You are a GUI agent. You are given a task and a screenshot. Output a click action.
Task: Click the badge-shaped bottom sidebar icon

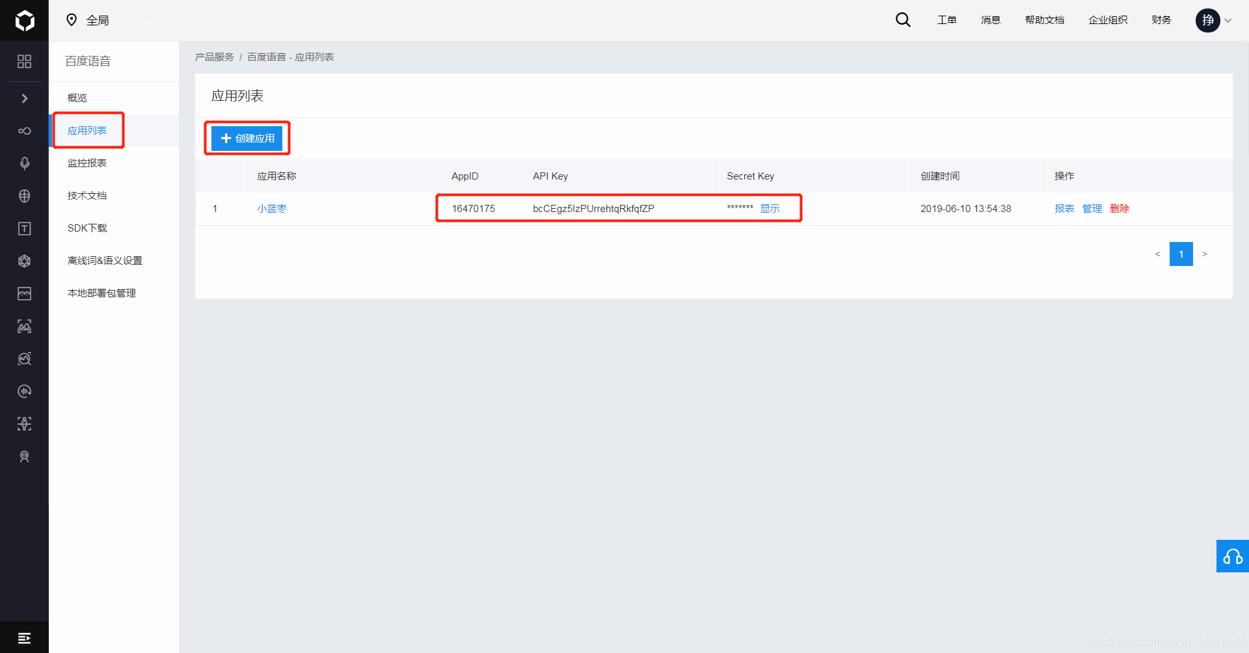point(25,457)
